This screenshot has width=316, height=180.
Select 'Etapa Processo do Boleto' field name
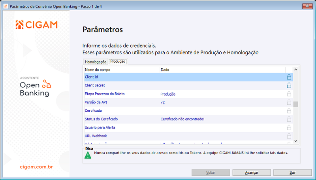105,94
